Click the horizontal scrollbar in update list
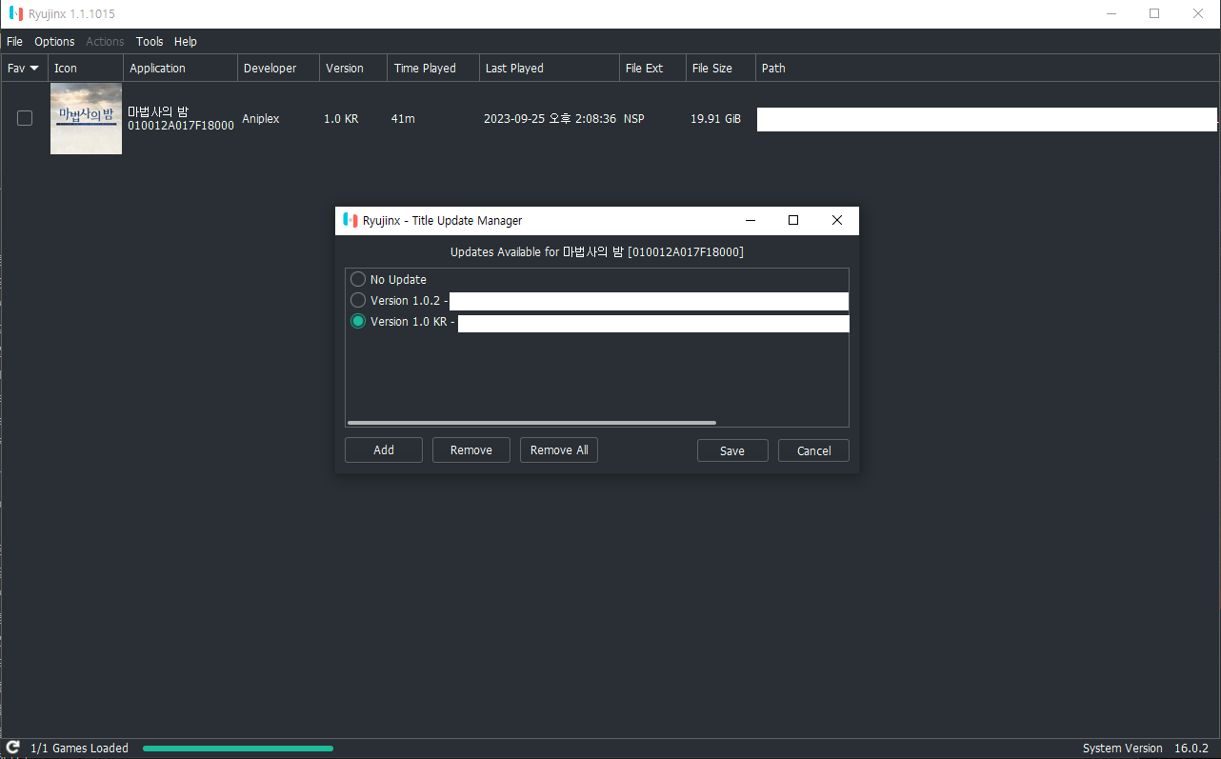 pos(531,423)
